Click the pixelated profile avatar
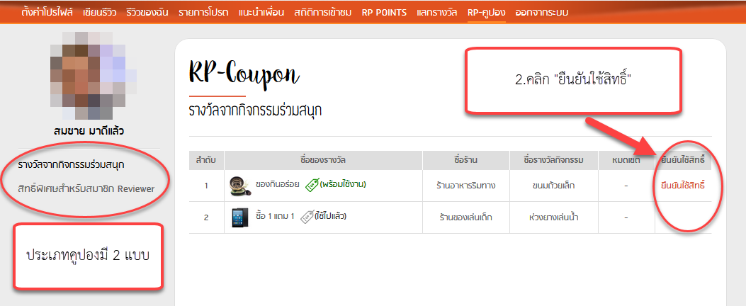The width and height of the screenshot is (746, 306). (93, 76)
